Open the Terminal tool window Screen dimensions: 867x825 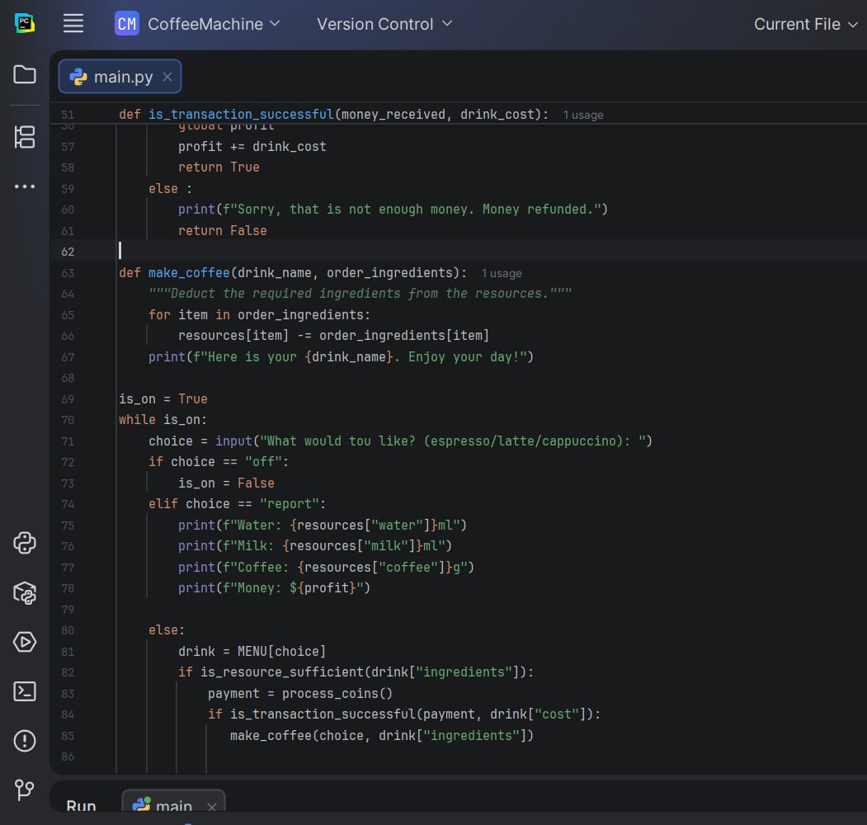click(x=24, y=691)
